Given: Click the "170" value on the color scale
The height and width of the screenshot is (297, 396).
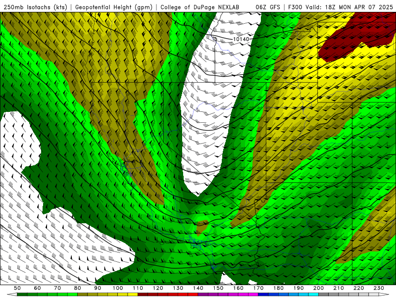Looking at the screenshot, I should pyautogui.click(x=258, y=288).
